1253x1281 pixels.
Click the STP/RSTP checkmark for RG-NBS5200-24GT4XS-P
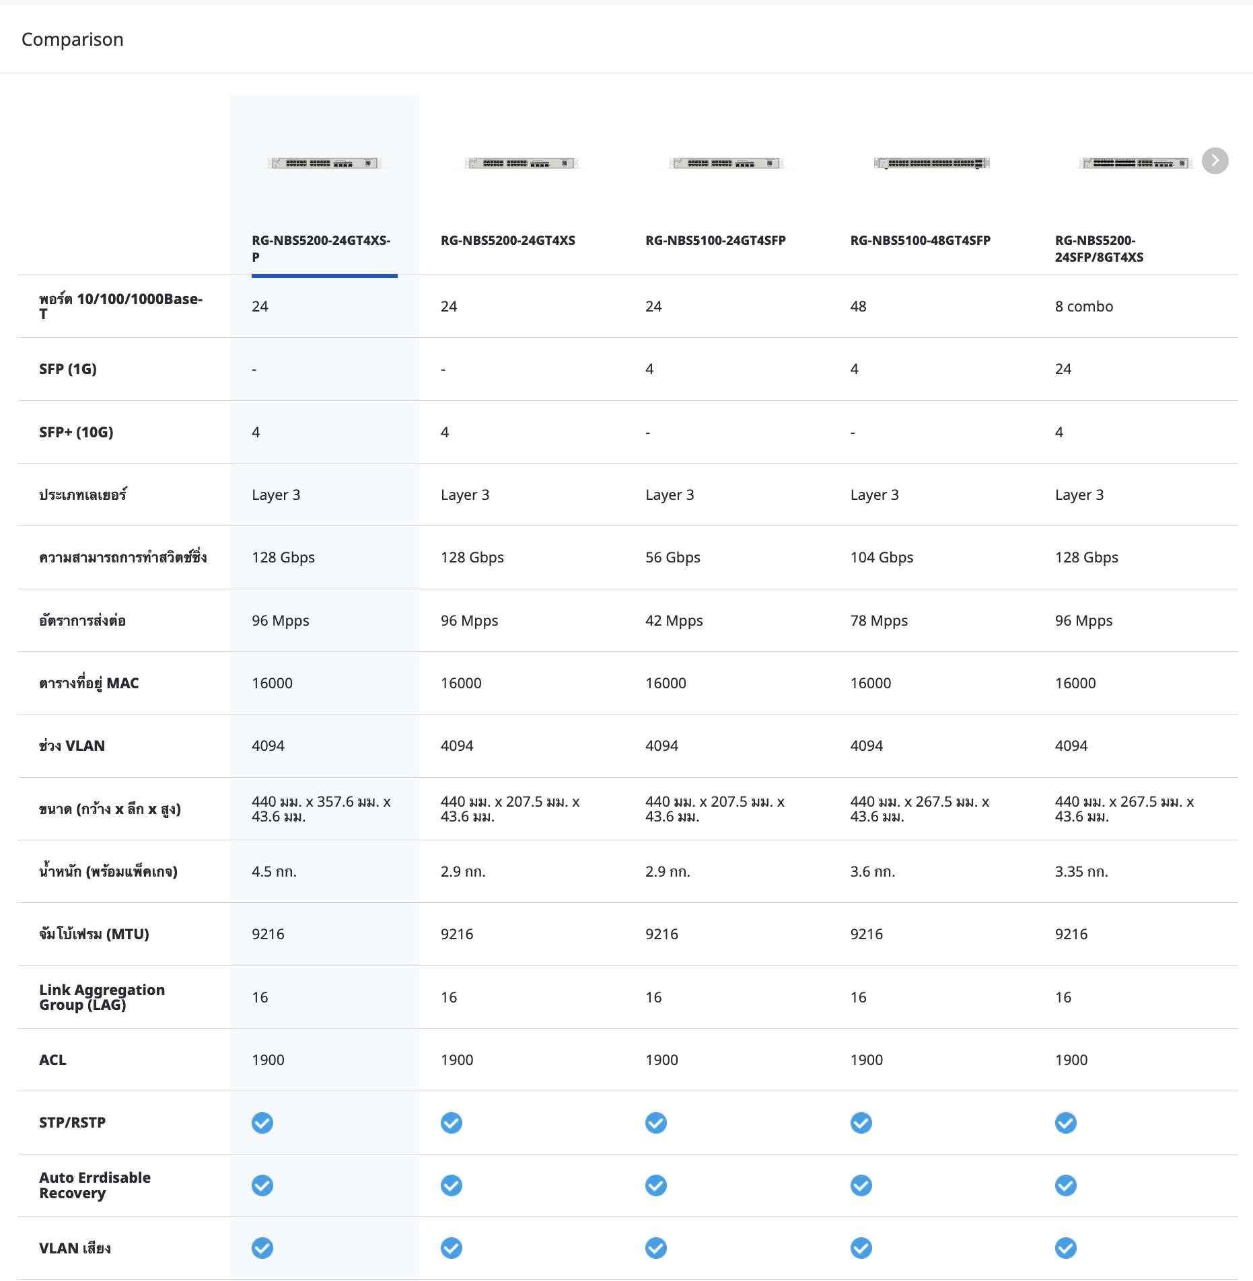tap(262, 1122)
